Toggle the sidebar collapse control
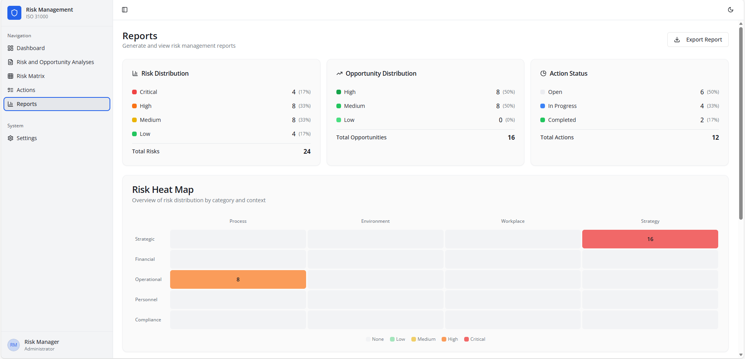 point(125,10)
